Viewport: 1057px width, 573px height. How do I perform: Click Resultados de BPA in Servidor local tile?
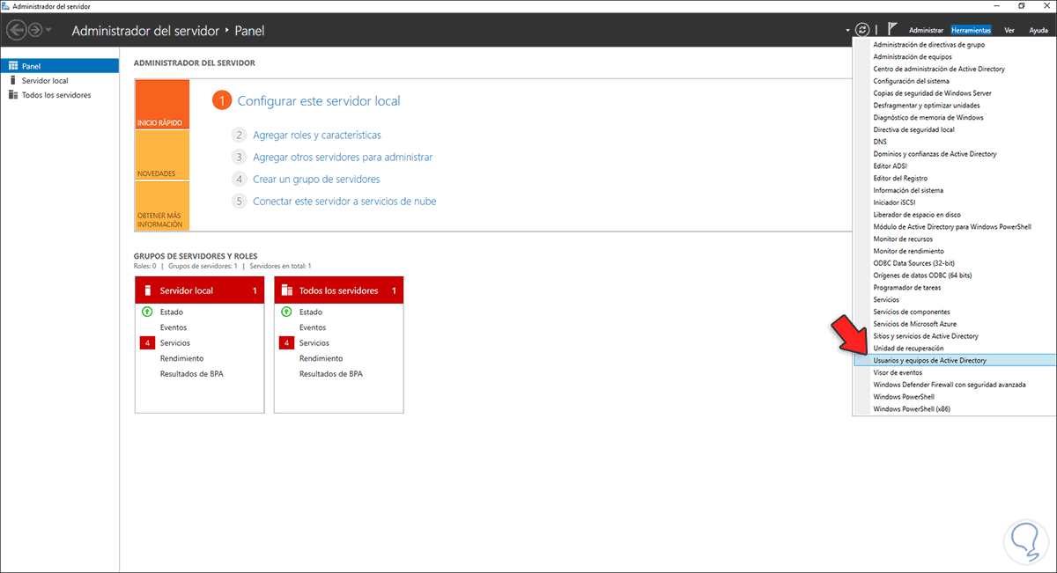191,374
